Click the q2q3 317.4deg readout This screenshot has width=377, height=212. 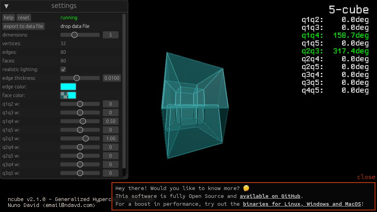coord(335,51)
